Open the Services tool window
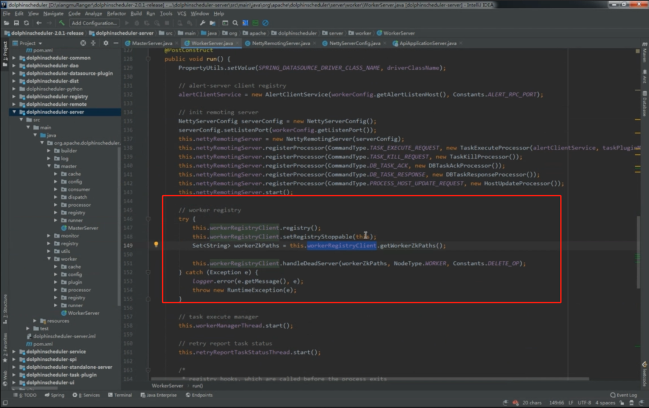 [x=86, y=395]
